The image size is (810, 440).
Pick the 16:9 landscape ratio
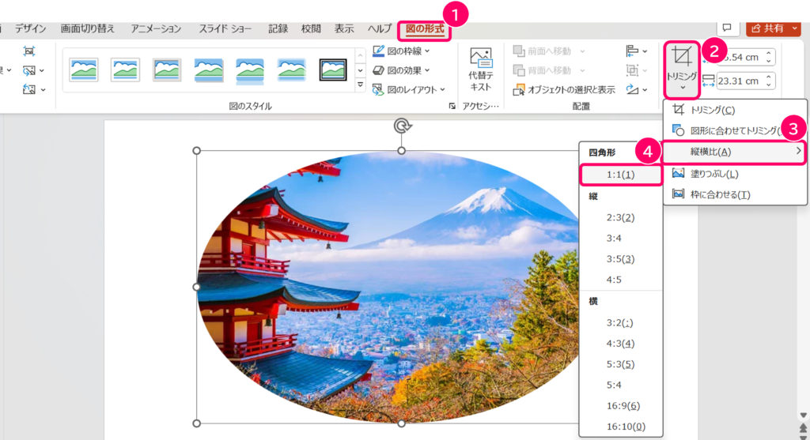coord(621,405)
